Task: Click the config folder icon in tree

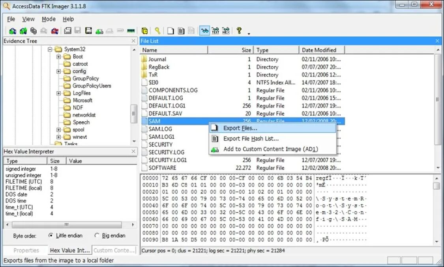Action: click(67, 71)
